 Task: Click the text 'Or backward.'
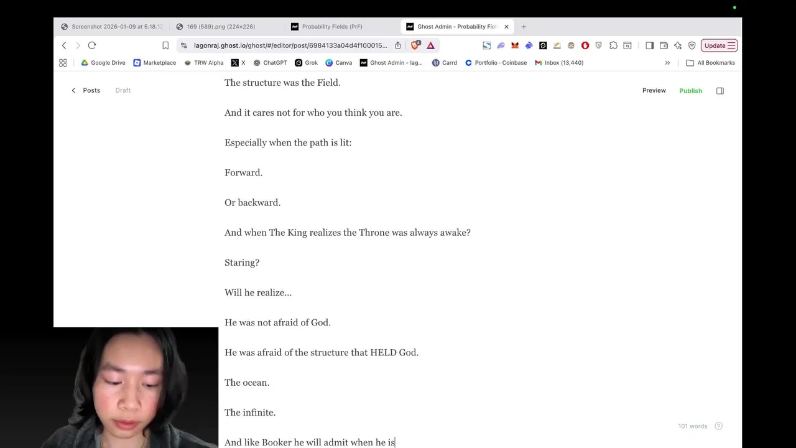click(x=252, y=203)
